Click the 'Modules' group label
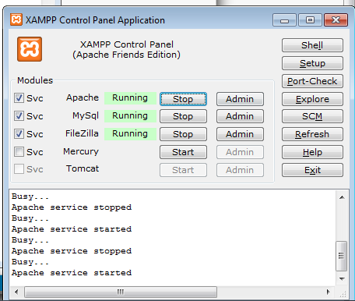Viewport: 355px width, 301px height. [x=35, y=80]
